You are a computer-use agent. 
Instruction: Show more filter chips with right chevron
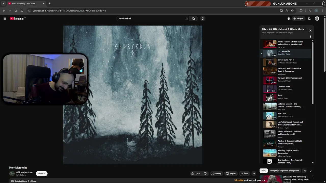[311, 171]
